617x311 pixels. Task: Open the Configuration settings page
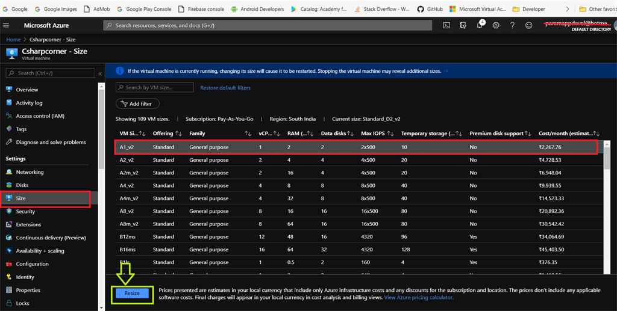point(33,264)
